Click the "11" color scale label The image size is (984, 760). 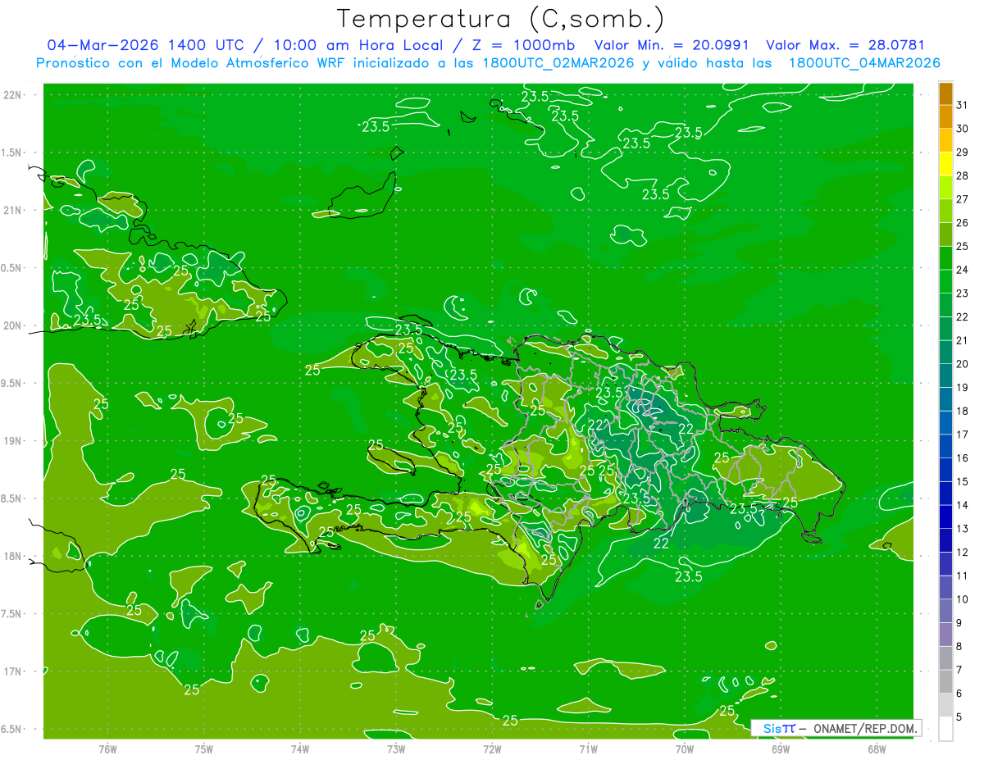pos(963,576)
